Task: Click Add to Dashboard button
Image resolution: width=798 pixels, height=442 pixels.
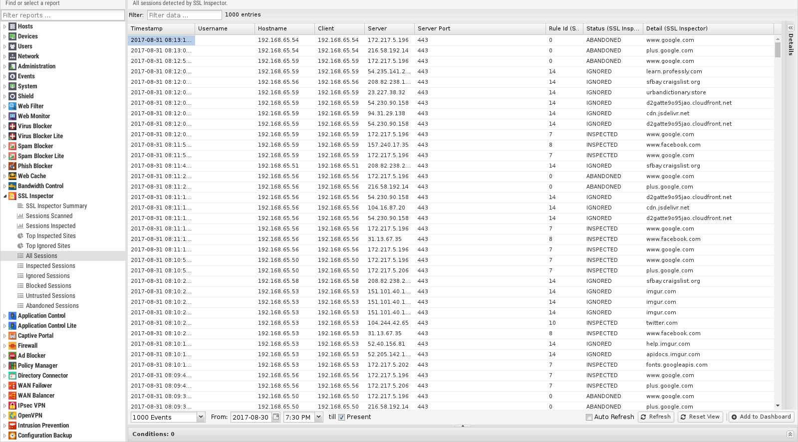Action: click(x=761, y=417)
